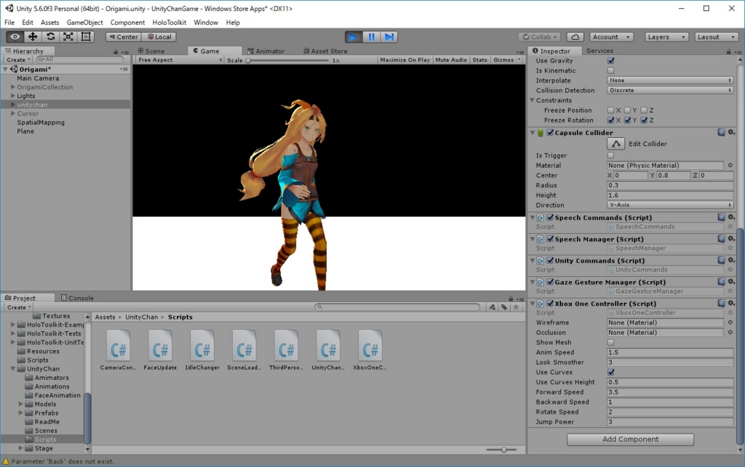Screen dimensions: 745x467
Task: Select the IdleChanger script file
Action: click(x=202, y=350)
